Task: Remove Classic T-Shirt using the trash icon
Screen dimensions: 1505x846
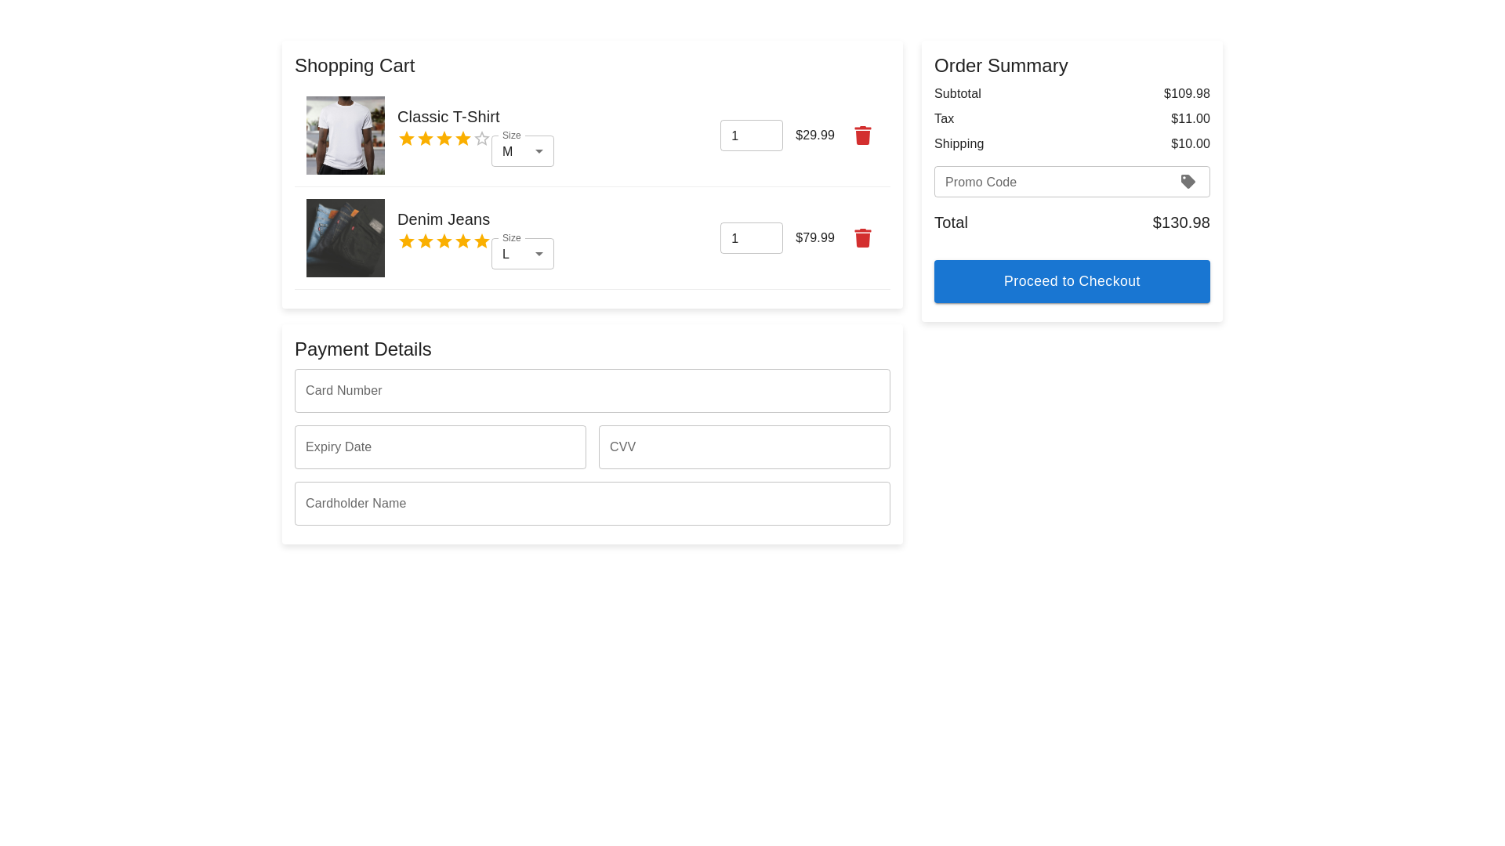Action: [x=863, y=136]
